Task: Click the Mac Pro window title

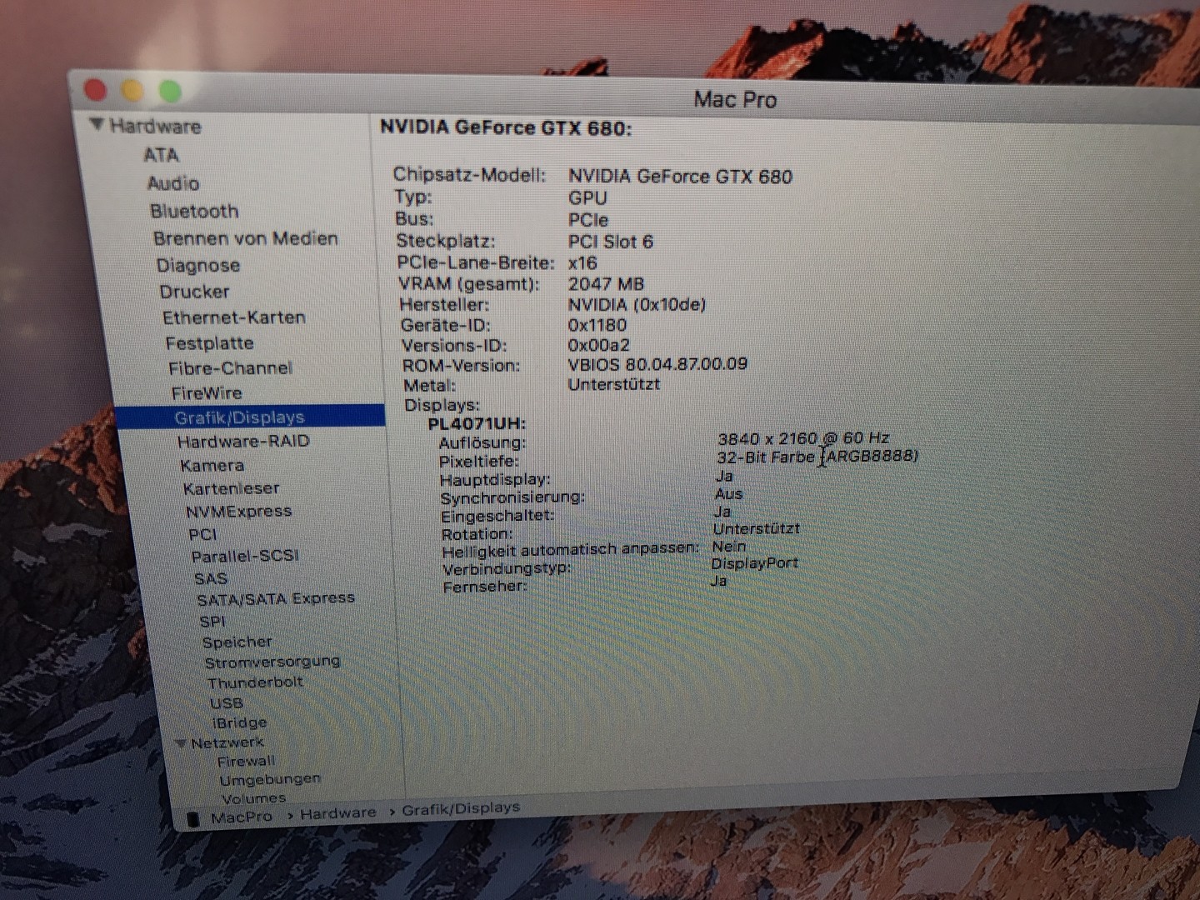Action: click(735, 100)
